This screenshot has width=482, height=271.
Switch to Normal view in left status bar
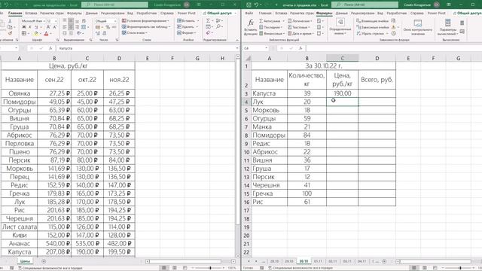click(164, 268)
